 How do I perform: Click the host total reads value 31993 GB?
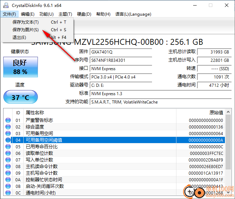click(214, 52)
